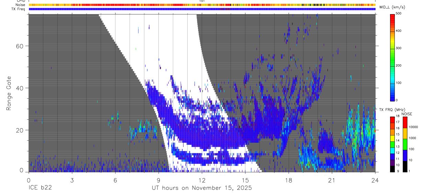
Task: Click the 'TX Freq' row label
Action: 19,9
